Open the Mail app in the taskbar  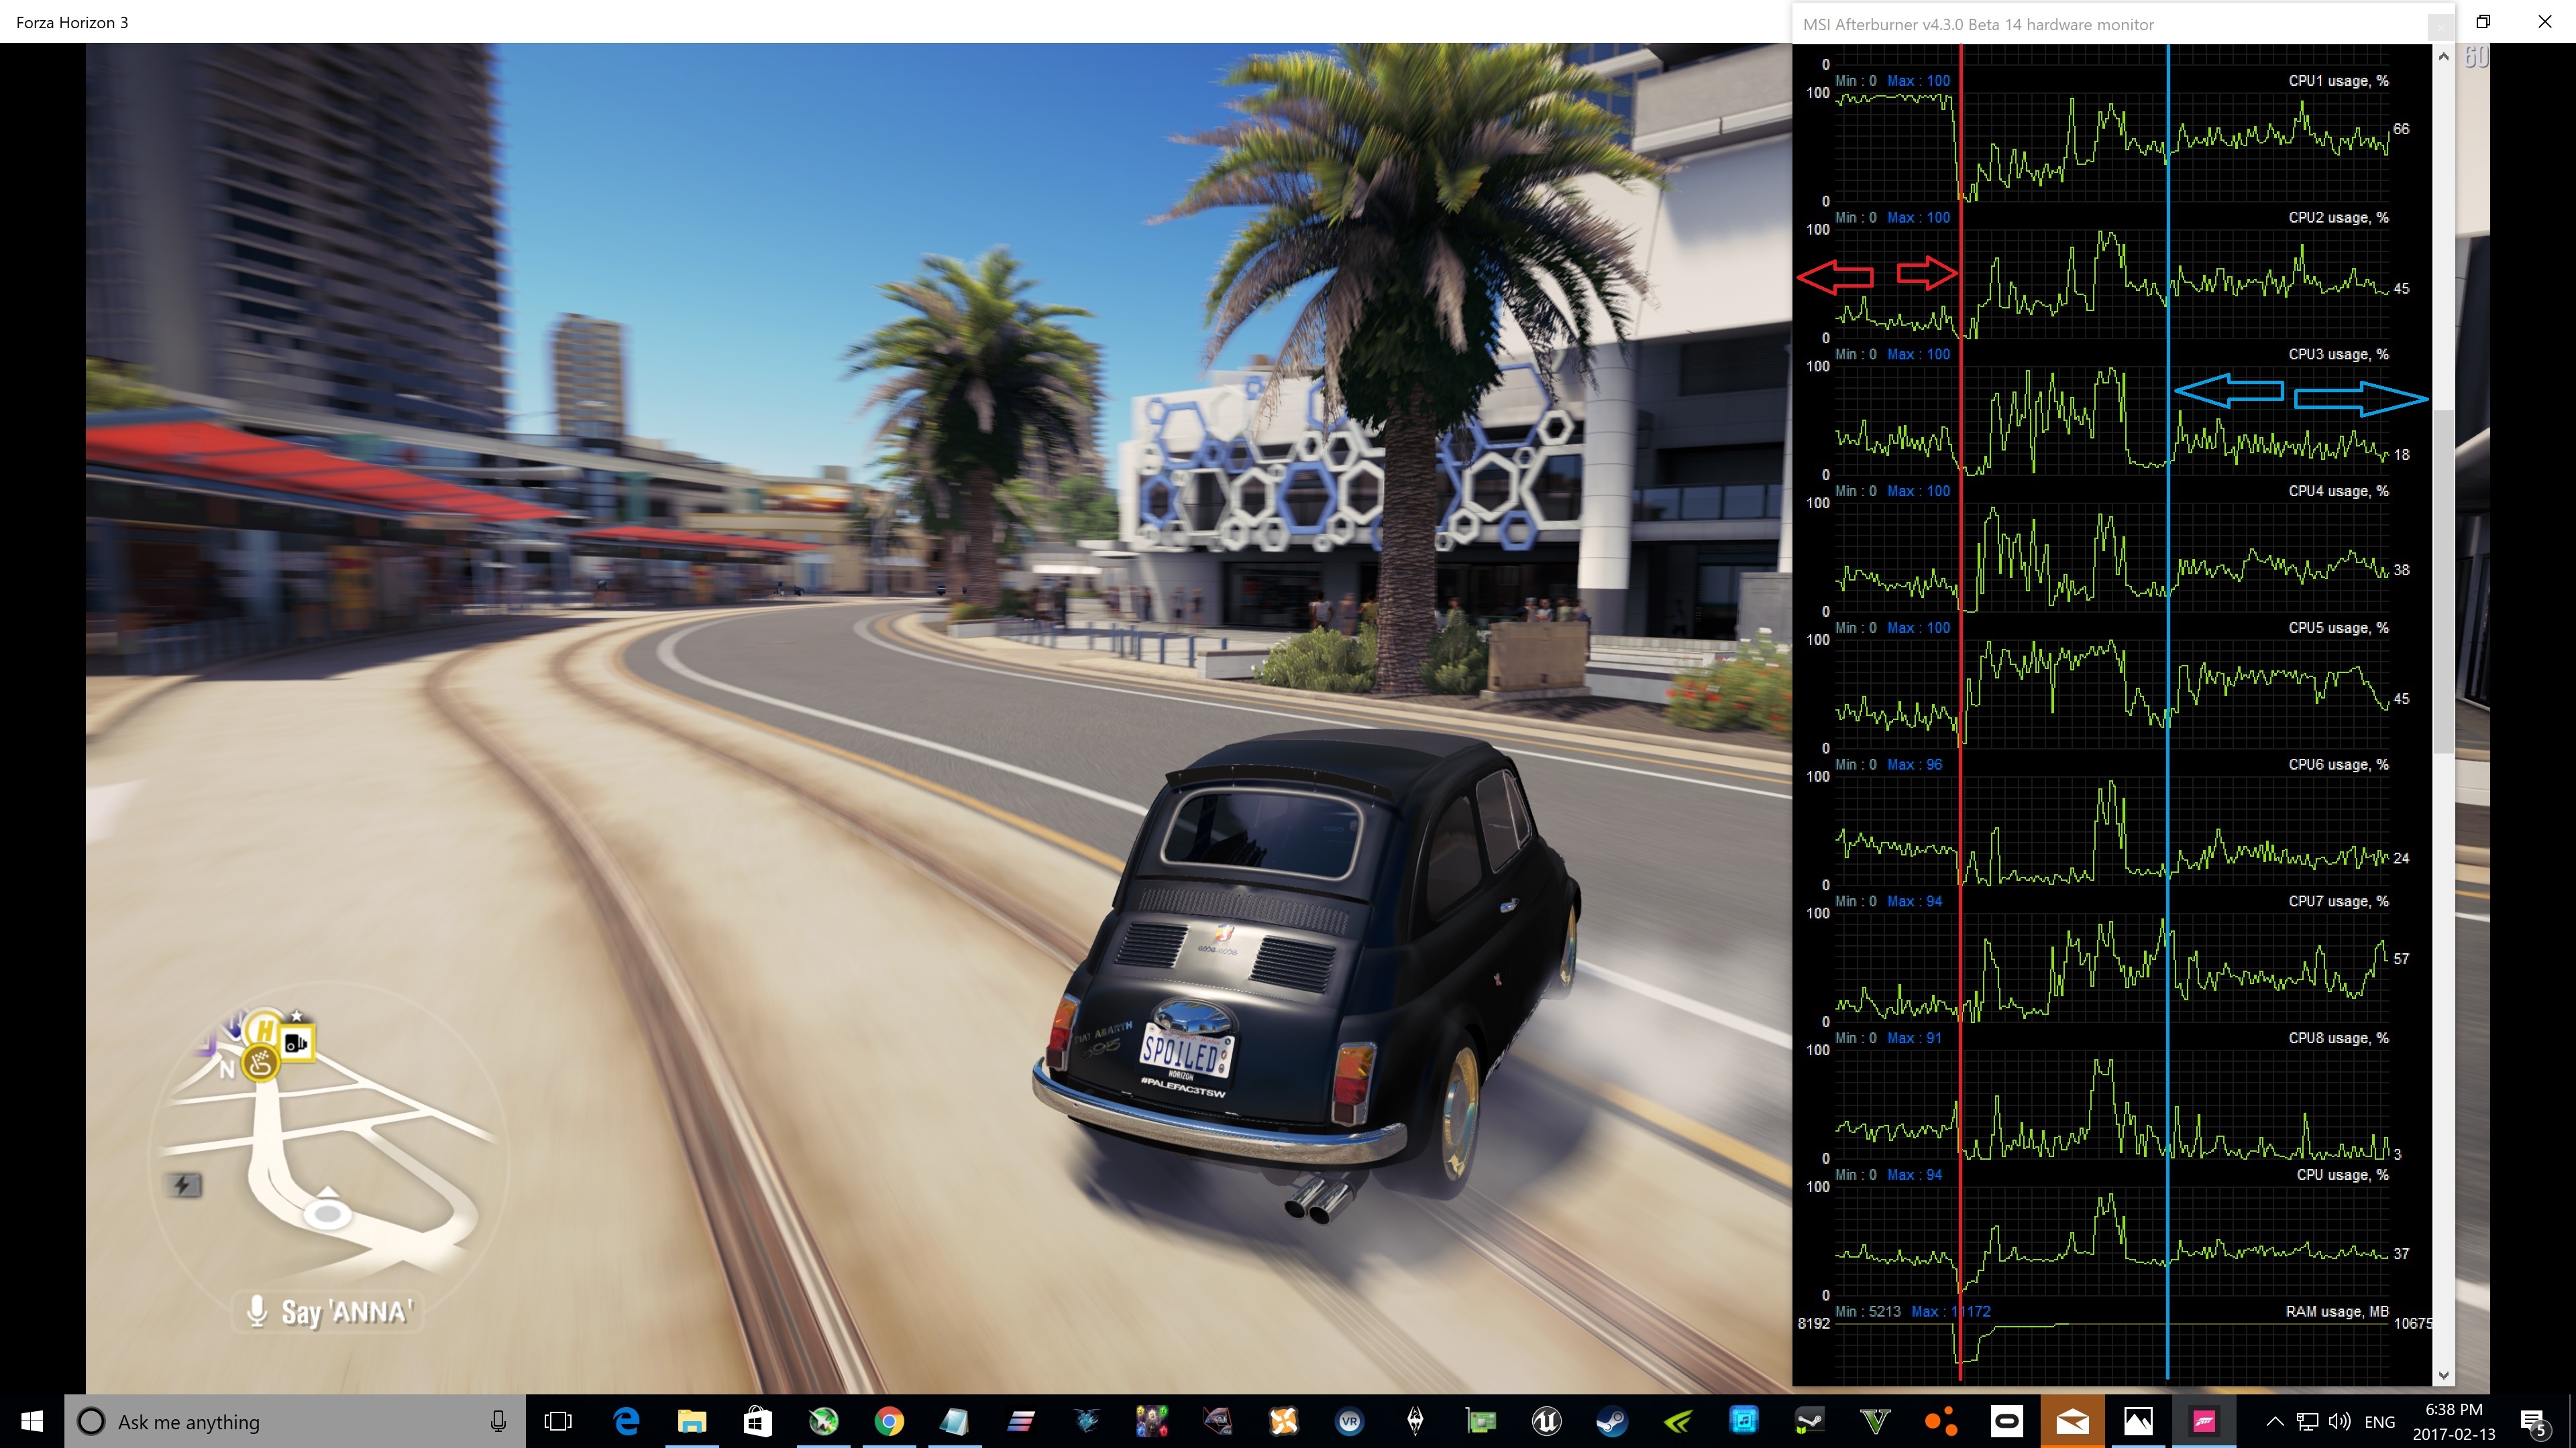[x=2072, y=1421]
